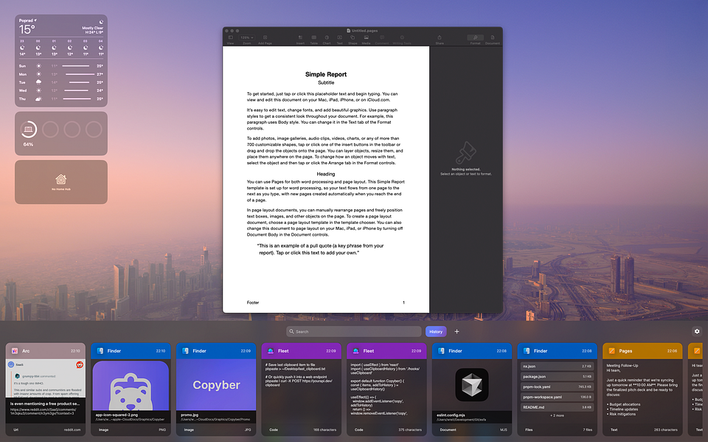The width and height of the screenshot is (708, 442).
Task: Click the Table toolbar icon
Action: click(x=314, y=39)
